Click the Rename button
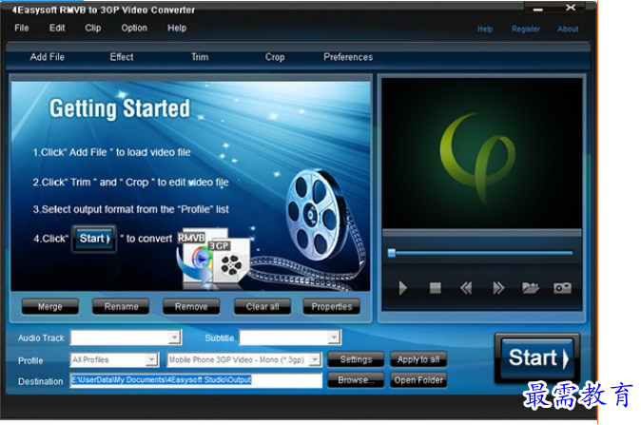Viewport: 641px width, 425px height. click(x=121, y=306)
